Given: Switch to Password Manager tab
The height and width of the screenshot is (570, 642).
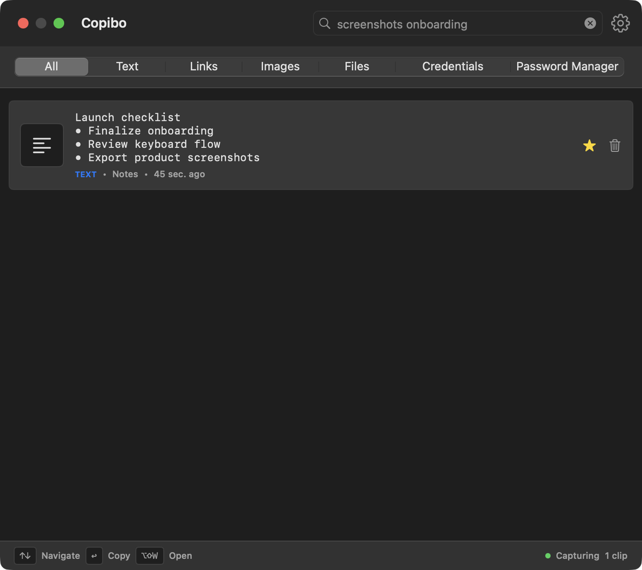Looking at the screenshot, I should (567, 66).
